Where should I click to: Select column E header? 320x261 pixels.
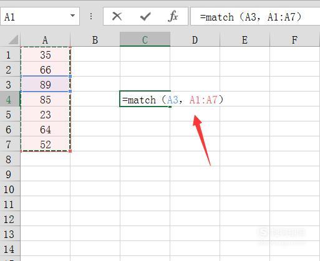[245, 40]
